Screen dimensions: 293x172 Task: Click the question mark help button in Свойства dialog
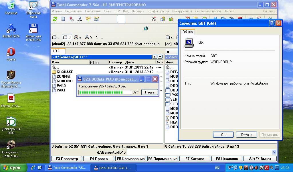coord(272,23)
